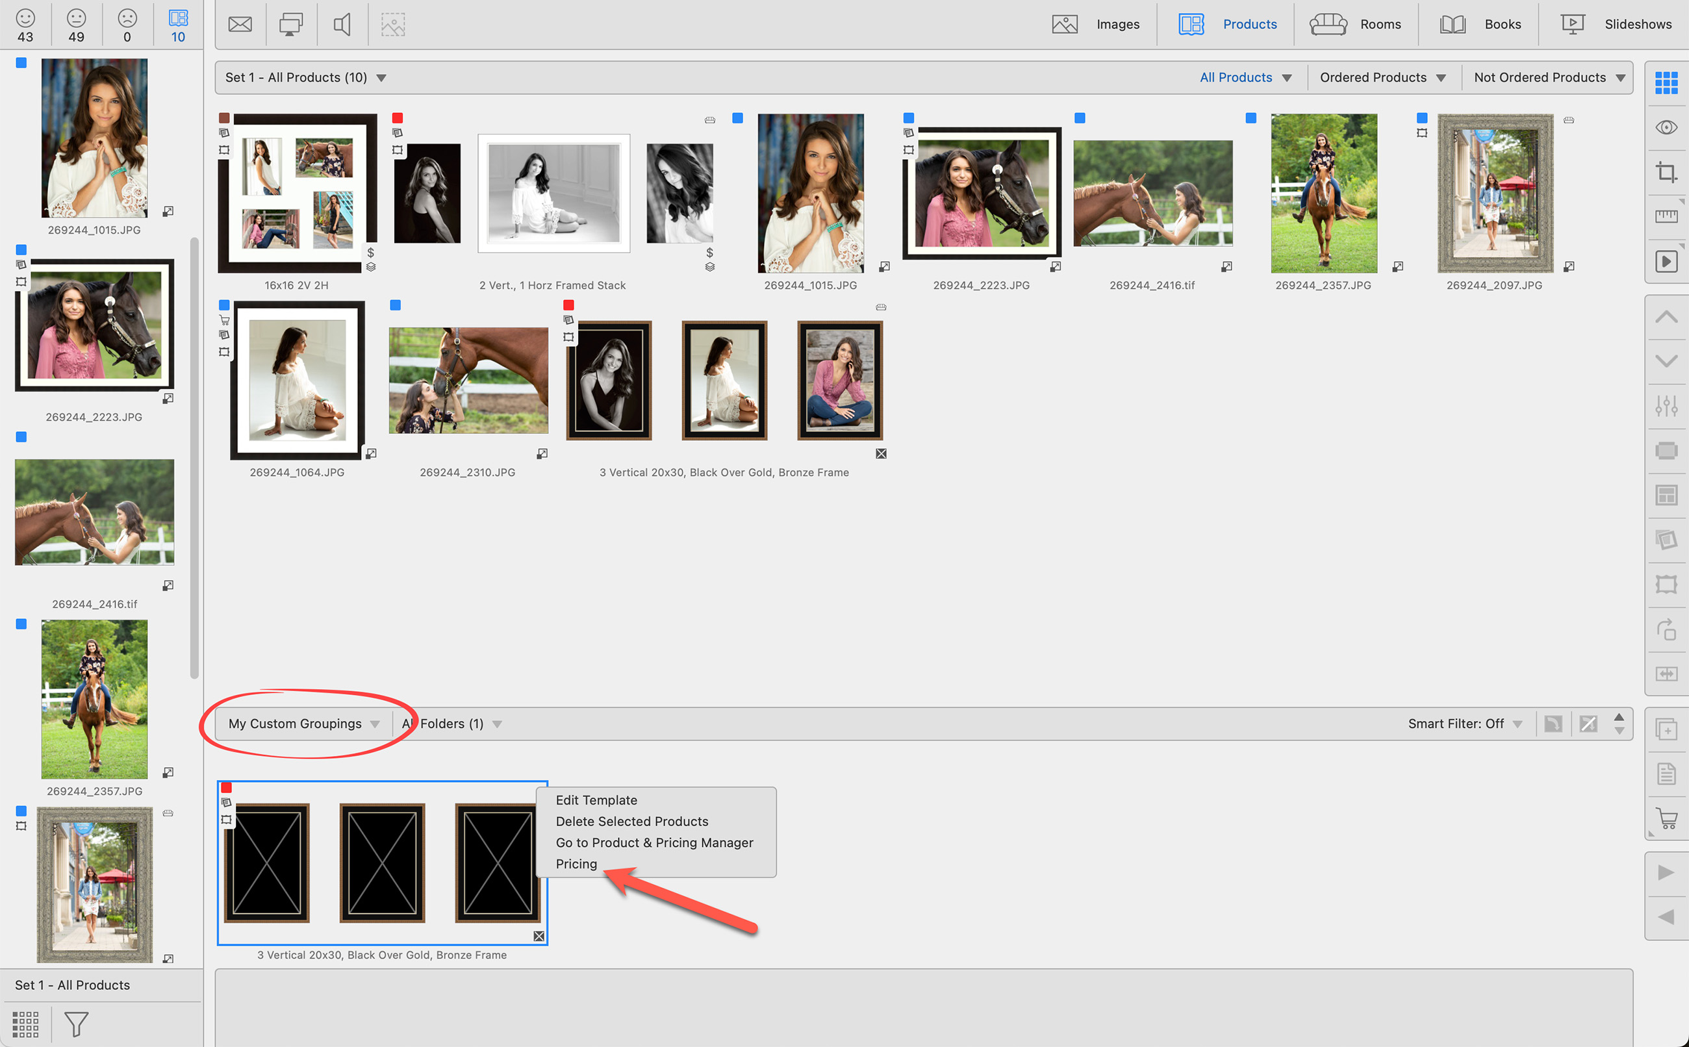Click the envelope email icon

pyautogui.click(x=240, y=24)
